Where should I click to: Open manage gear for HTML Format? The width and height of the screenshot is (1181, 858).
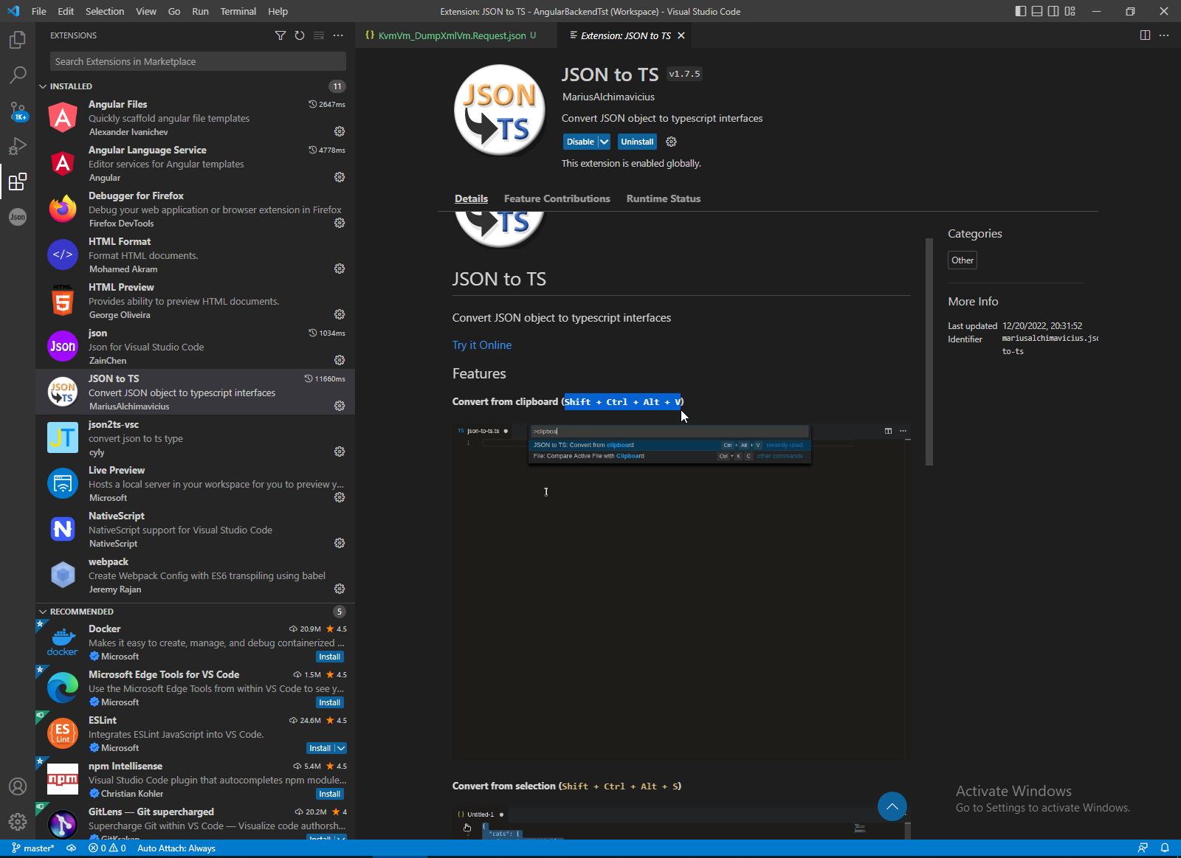340,269
